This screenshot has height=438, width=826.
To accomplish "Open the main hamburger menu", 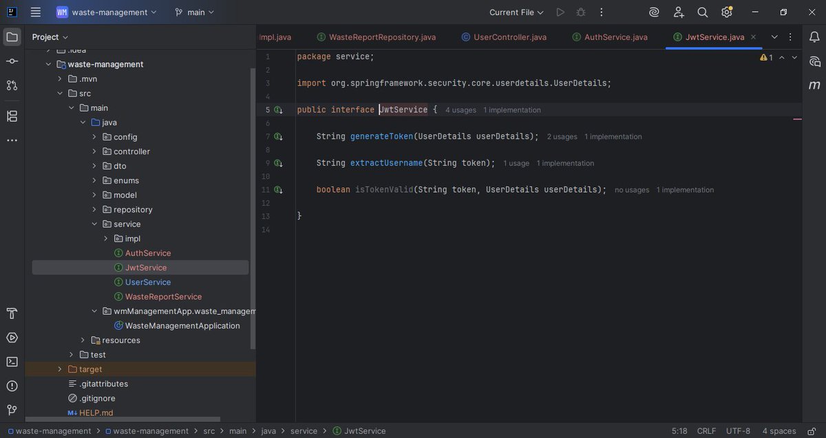I will click(36, 12).
